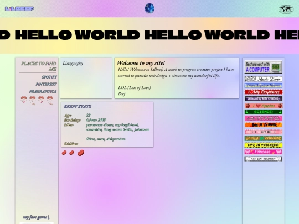The height and width of the screenshot is (224, 299).
Task: Click the 'CAR SEAT HEADREST' badge
Action: [x=264, y=159]
